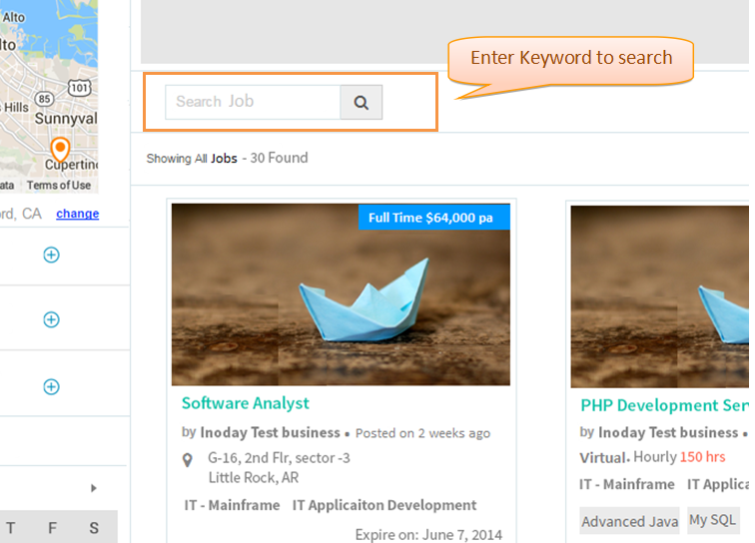Click the magnifying glass search button
The image size is (755, 543).
point(362,102)
